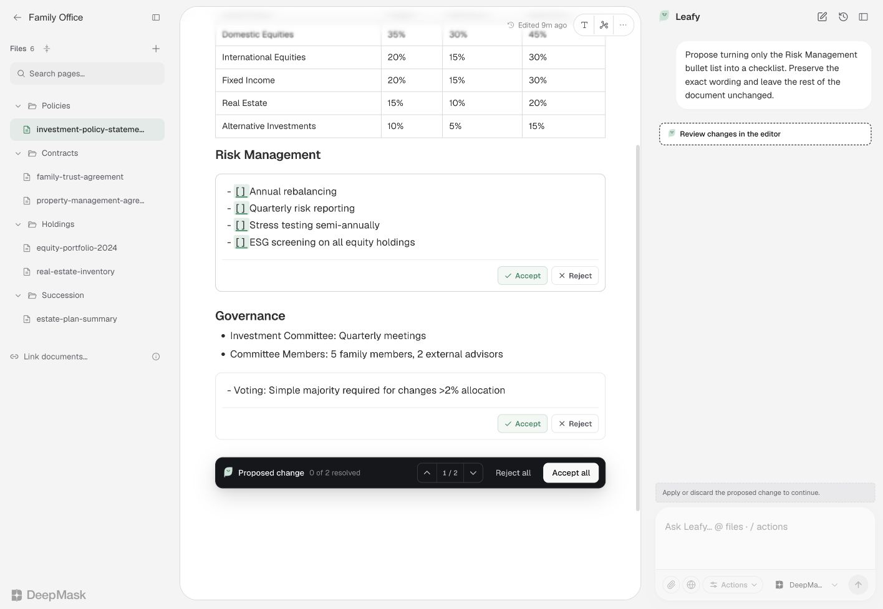Screen dimensions: 883x609
Task: Reject the Voting line change
Action: (575, 424)
